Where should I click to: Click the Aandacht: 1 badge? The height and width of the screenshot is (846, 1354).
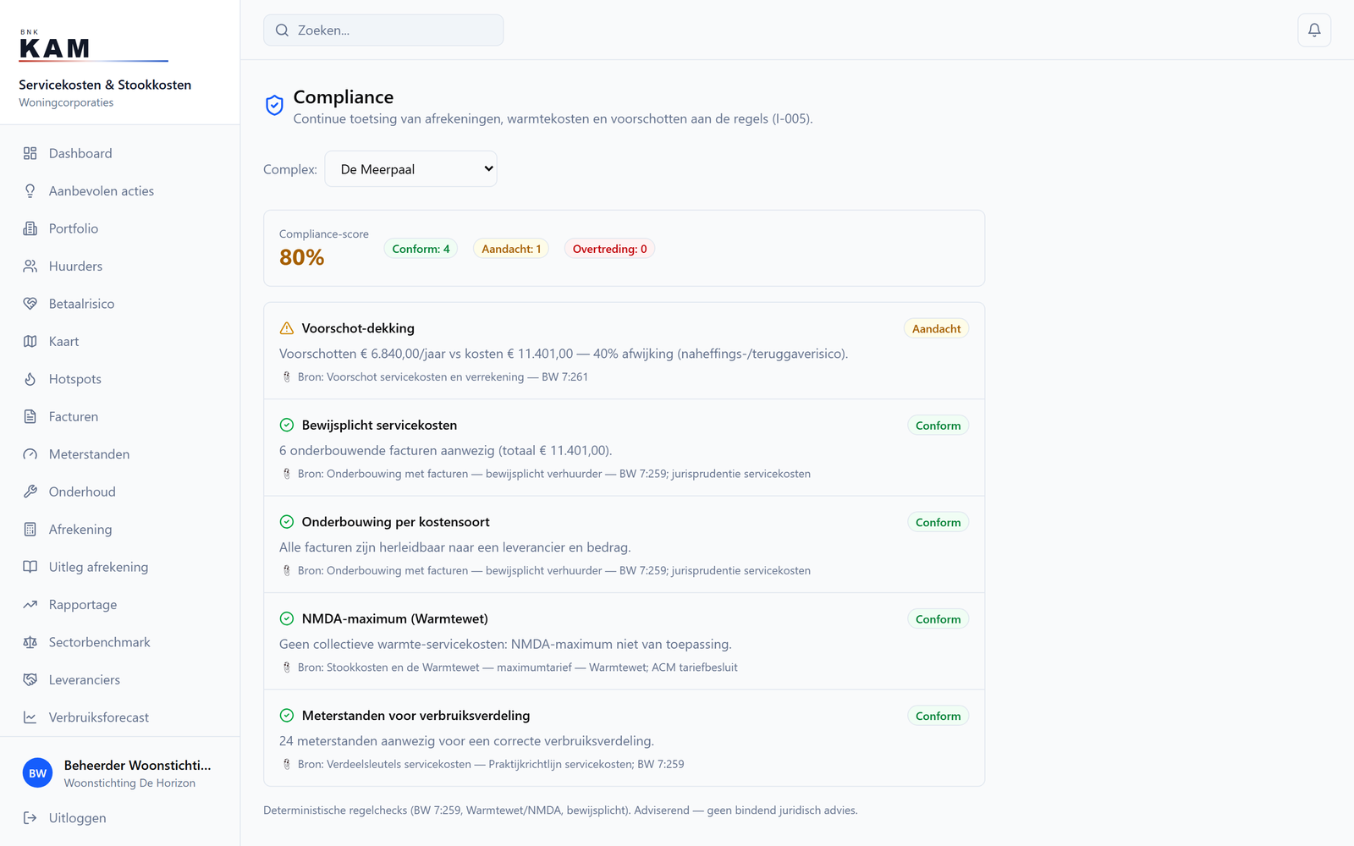click(x=511, y=249)
